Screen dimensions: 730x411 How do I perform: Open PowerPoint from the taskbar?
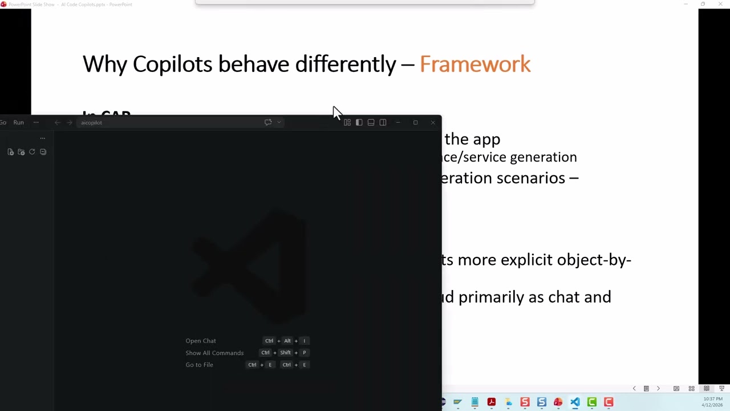click(558, 402)
